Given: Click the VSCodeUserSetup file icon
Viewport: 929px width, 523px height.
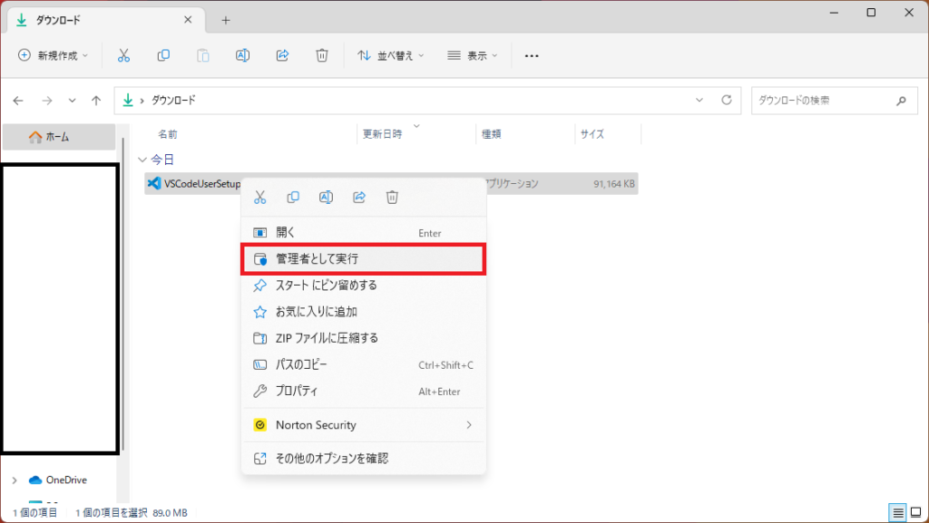Looking at the screenshot, I should [x=153, y=183].
